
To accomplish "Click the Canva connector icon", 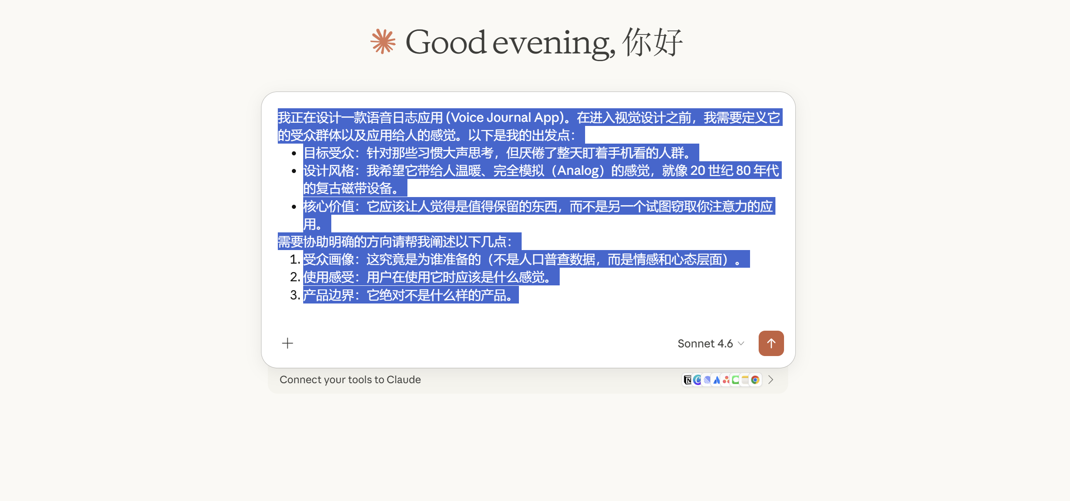I will click(697, 380).
